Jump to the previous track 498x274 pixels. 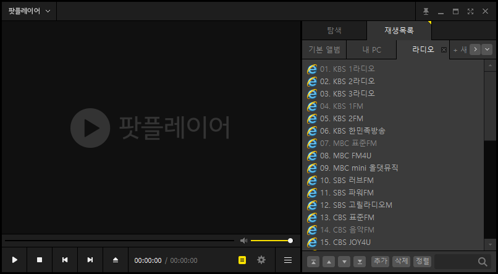tap(65, 260)
